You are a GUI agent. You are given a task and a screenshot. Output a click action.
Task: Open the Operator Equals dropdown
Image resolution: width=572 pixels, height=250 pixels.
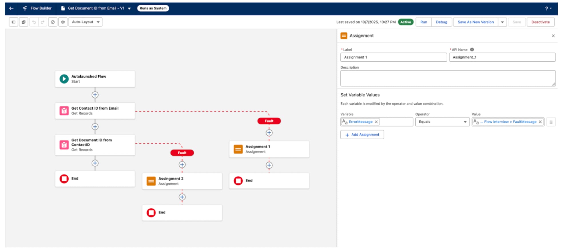tap(442, 122)
